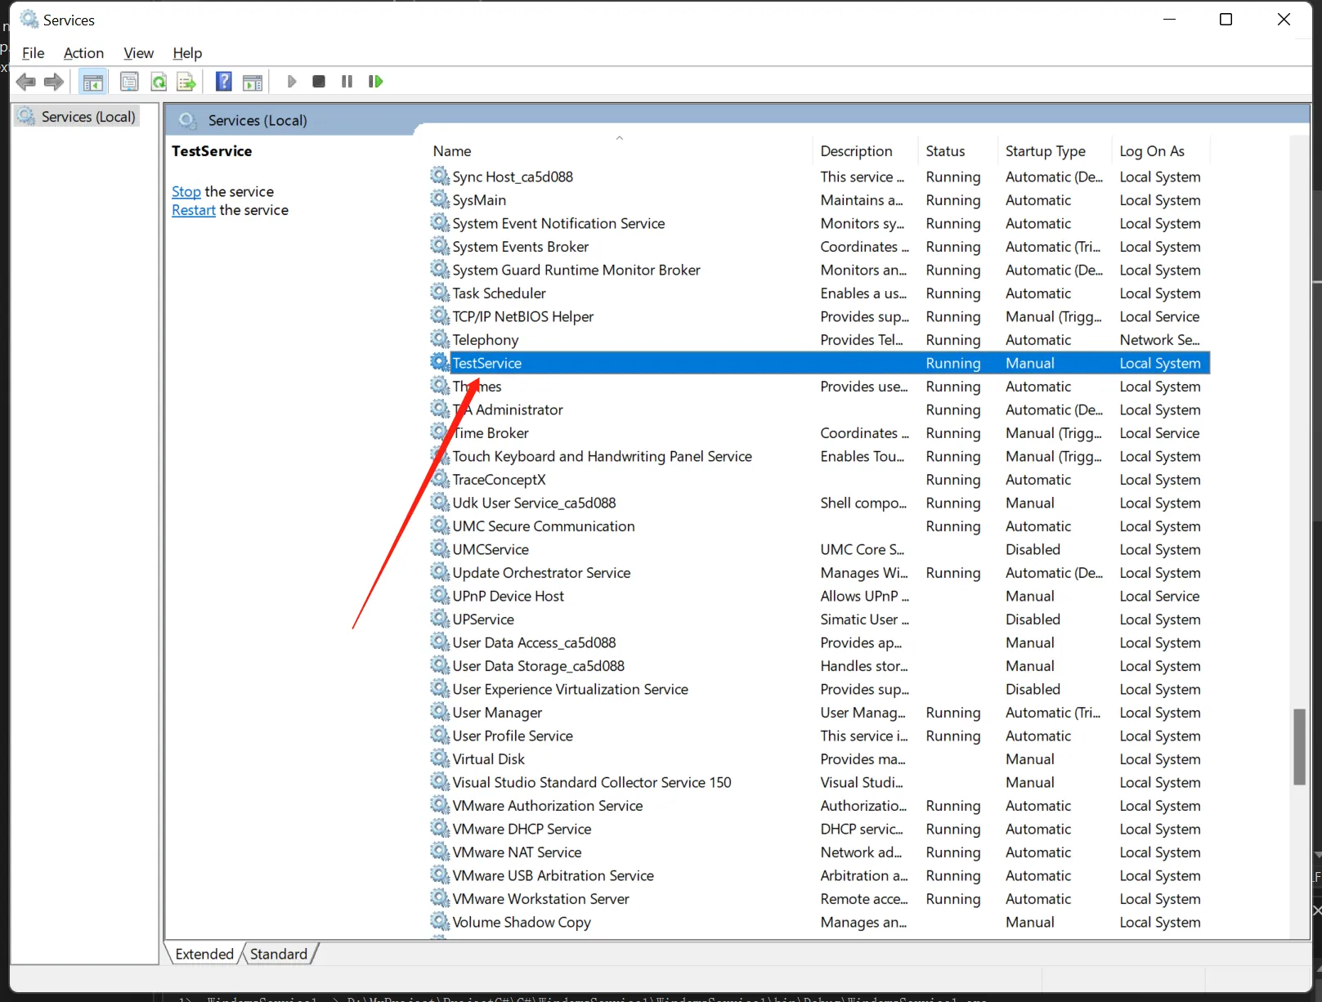Select the User Profile Service row

pos(819,736)
